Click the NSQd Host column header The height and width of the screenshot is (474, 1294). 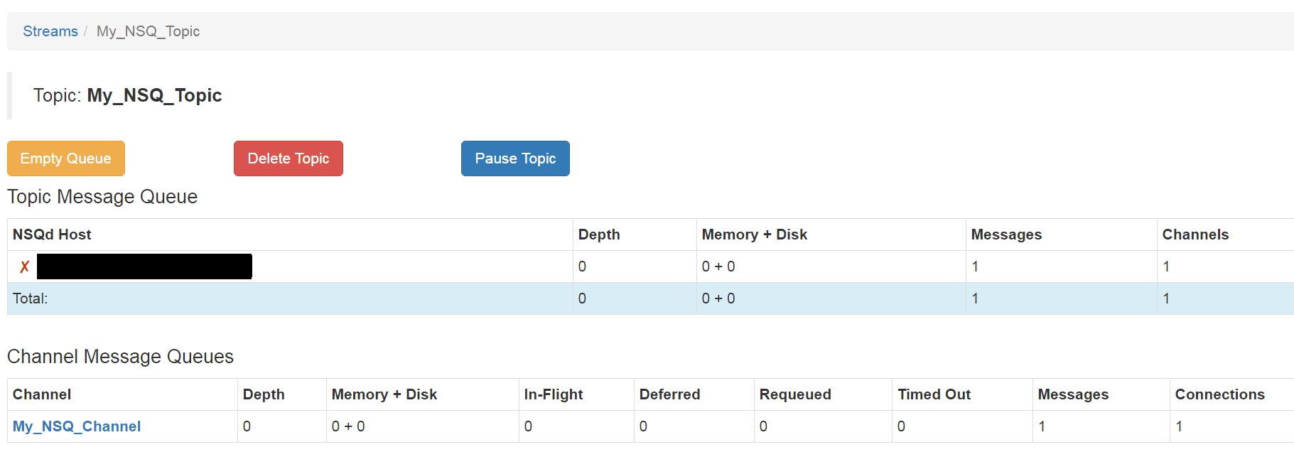pos(52,235)
